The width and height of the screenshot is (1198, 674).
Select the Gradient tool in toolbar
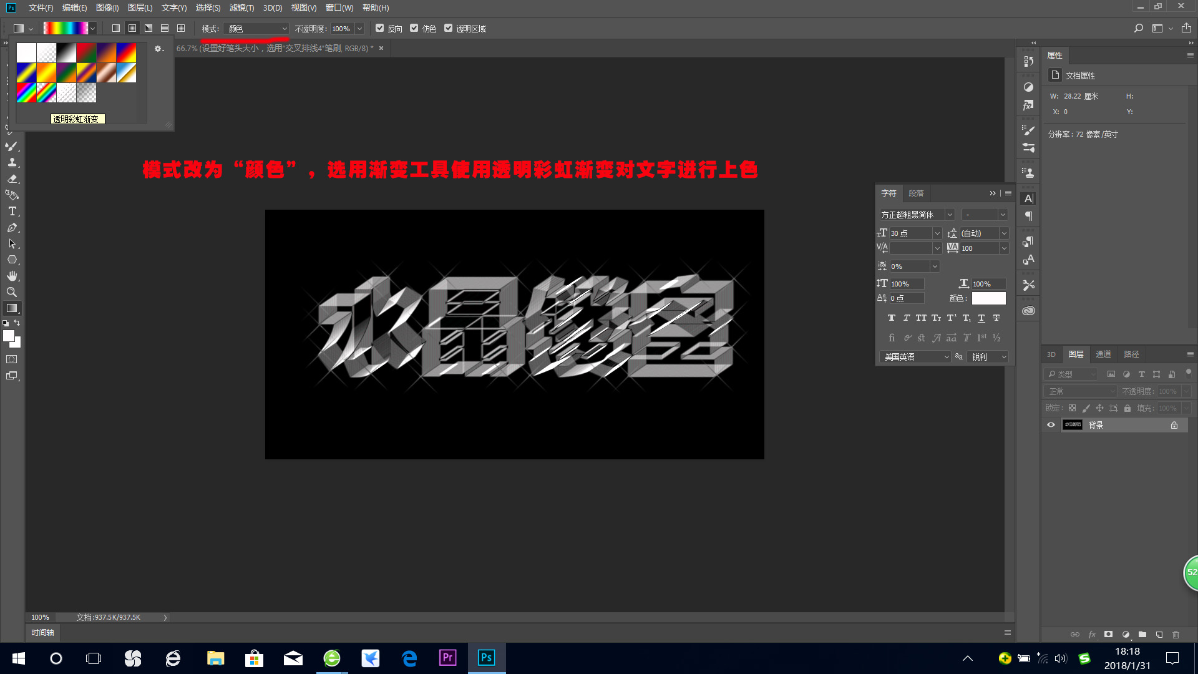pos(11,308)
